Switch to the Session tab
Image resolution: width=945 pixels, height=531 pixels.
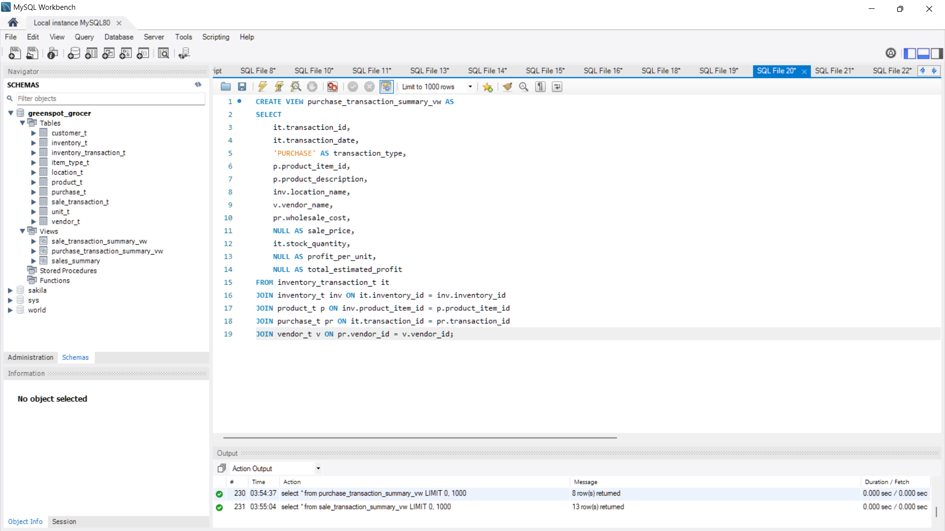coord(64,522)
